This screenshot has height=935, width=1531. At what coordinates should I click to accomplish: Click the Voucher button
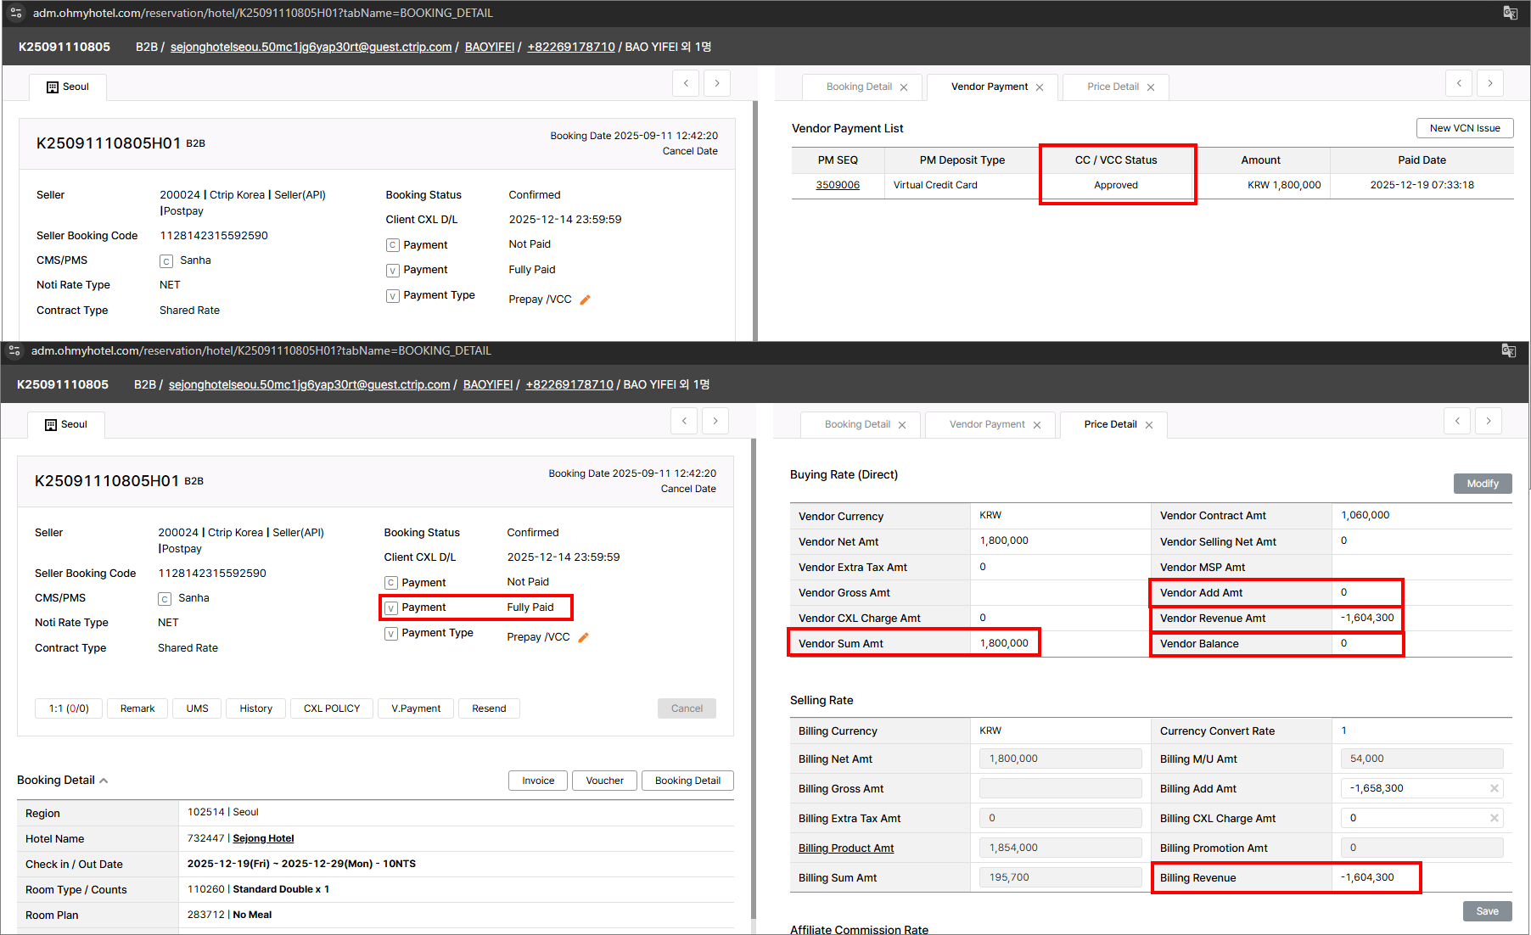click(604, 781)
